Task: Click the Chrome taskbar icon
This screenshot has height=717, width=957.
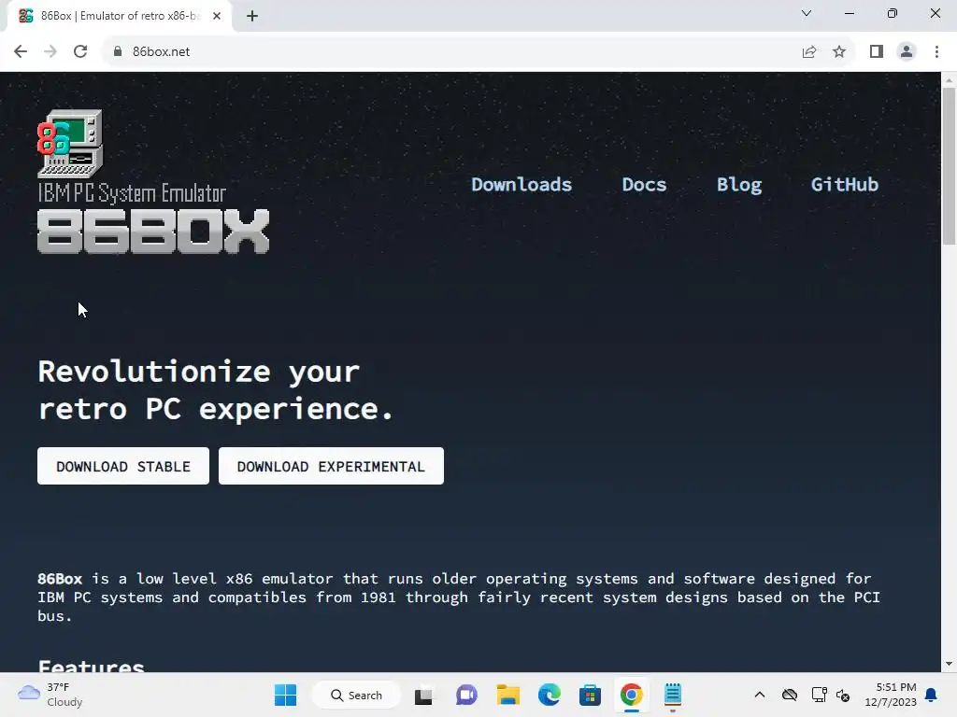Action: pyautogui.click(x=632, y=695)
